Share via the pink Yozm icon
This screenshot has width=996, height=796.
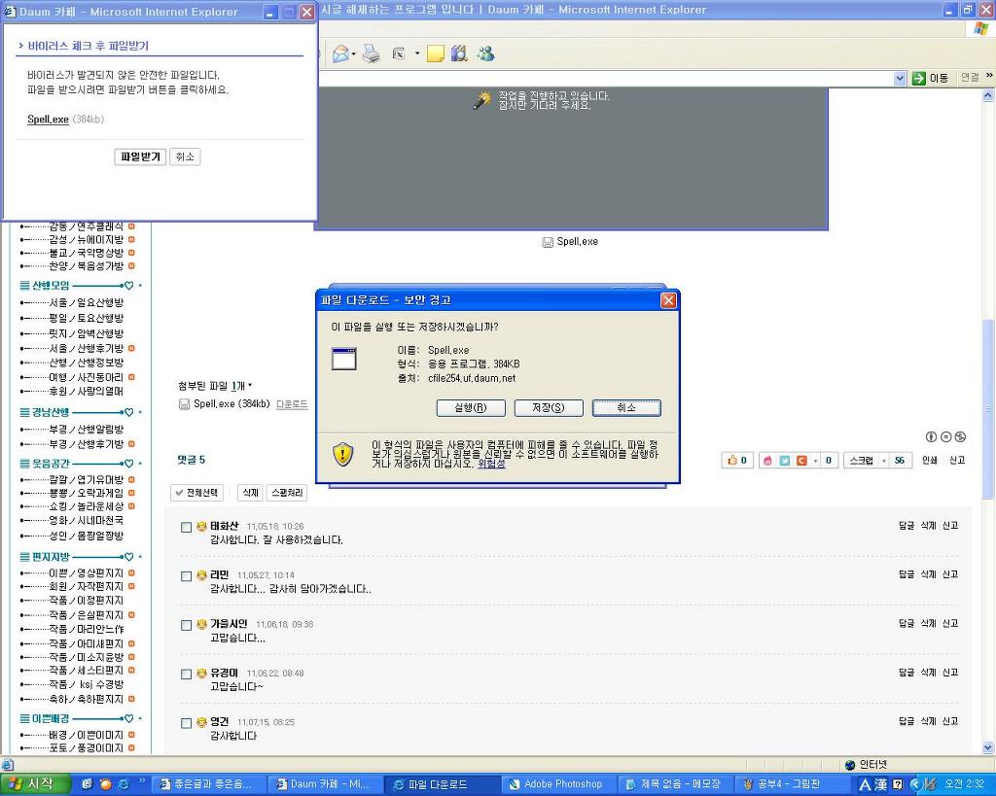(x=767, y=461)
